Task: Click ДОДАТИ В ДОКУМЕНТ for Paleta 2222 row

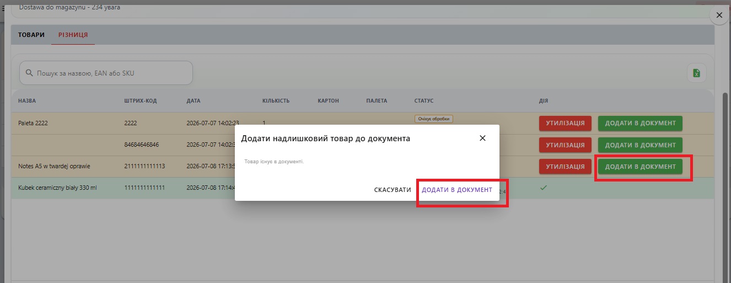Action: (640, 123)
